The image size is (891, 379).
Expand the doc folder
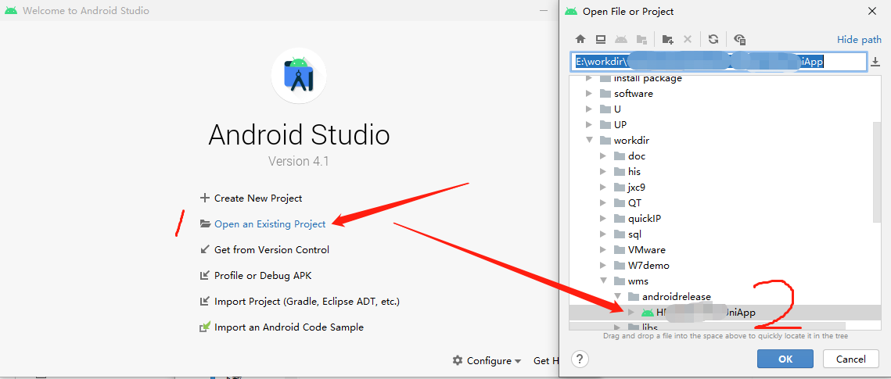tap(603, 156)
